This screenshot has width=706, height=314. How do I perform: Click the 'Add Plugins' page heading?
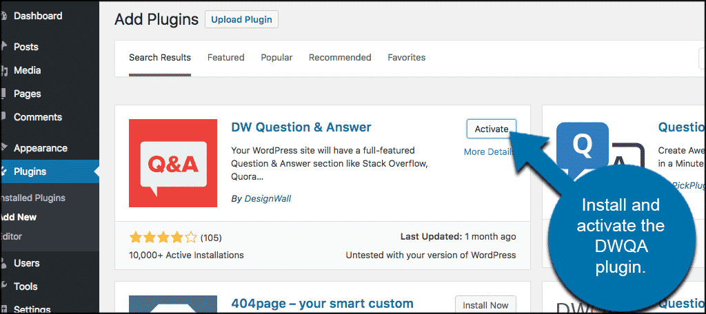pos(157,20)
